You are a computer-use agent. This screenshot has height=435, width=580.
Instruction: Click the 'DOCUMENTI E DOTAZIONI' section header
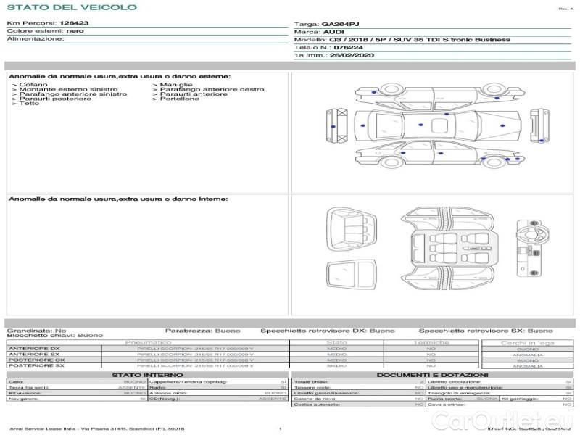pos(432,375)
